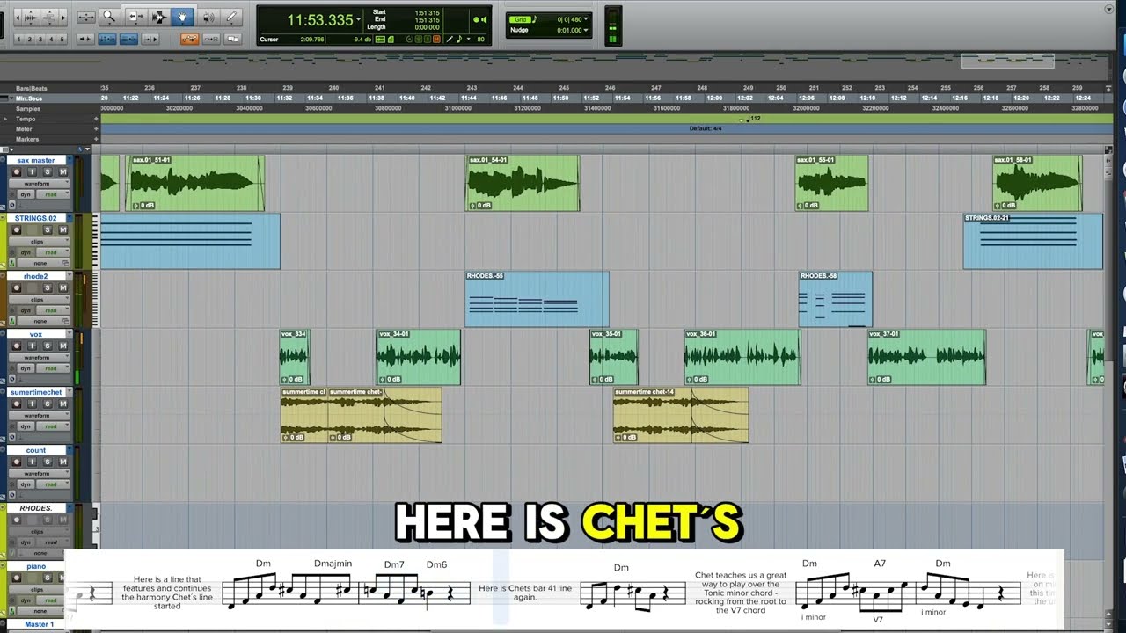Mute the STRINGS.02 track
This screenshot has width=1126, height=633.
coord(62,230)
